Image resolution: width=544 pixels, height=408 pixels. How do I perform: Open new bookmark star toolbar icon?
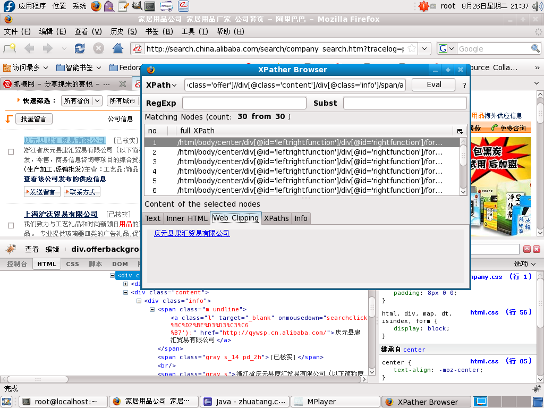pos(10,48)
